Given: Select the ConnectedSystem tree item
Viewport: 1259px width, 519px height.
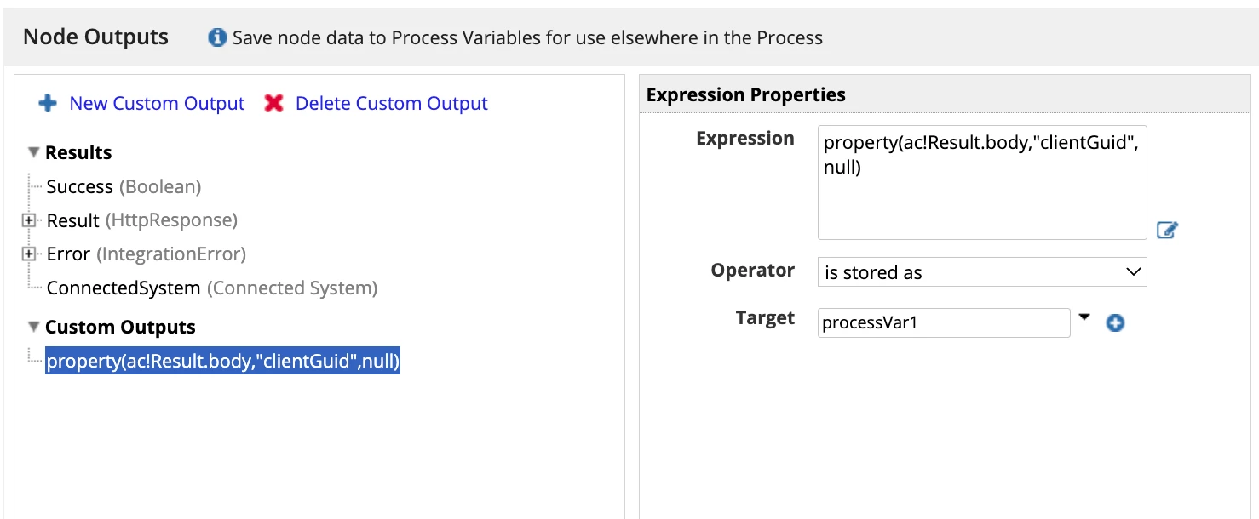Looking at the screenshot, I should point(211,288).
